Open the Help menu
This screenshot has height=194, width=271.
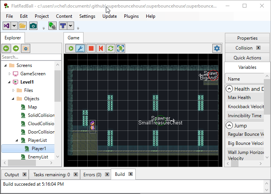pos(150,16)
